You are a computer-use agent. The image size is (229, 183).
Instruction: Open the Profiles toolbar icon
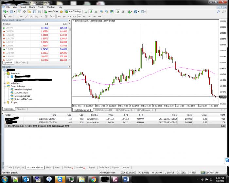click(11, 11)
